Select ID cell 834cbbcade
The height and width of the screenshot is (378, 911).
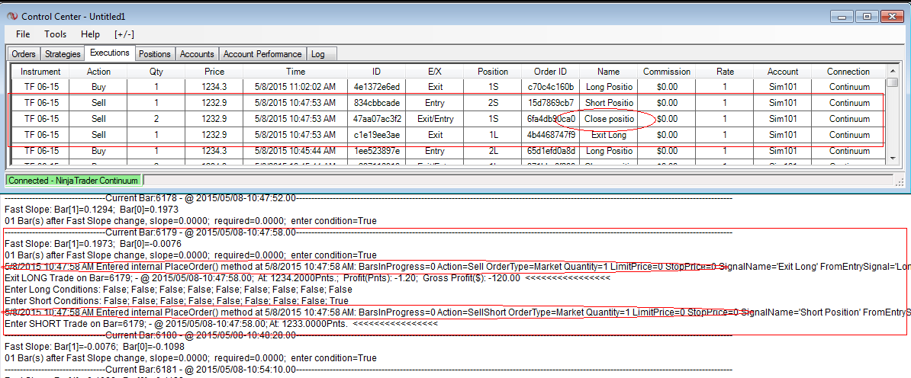[376, 104]
